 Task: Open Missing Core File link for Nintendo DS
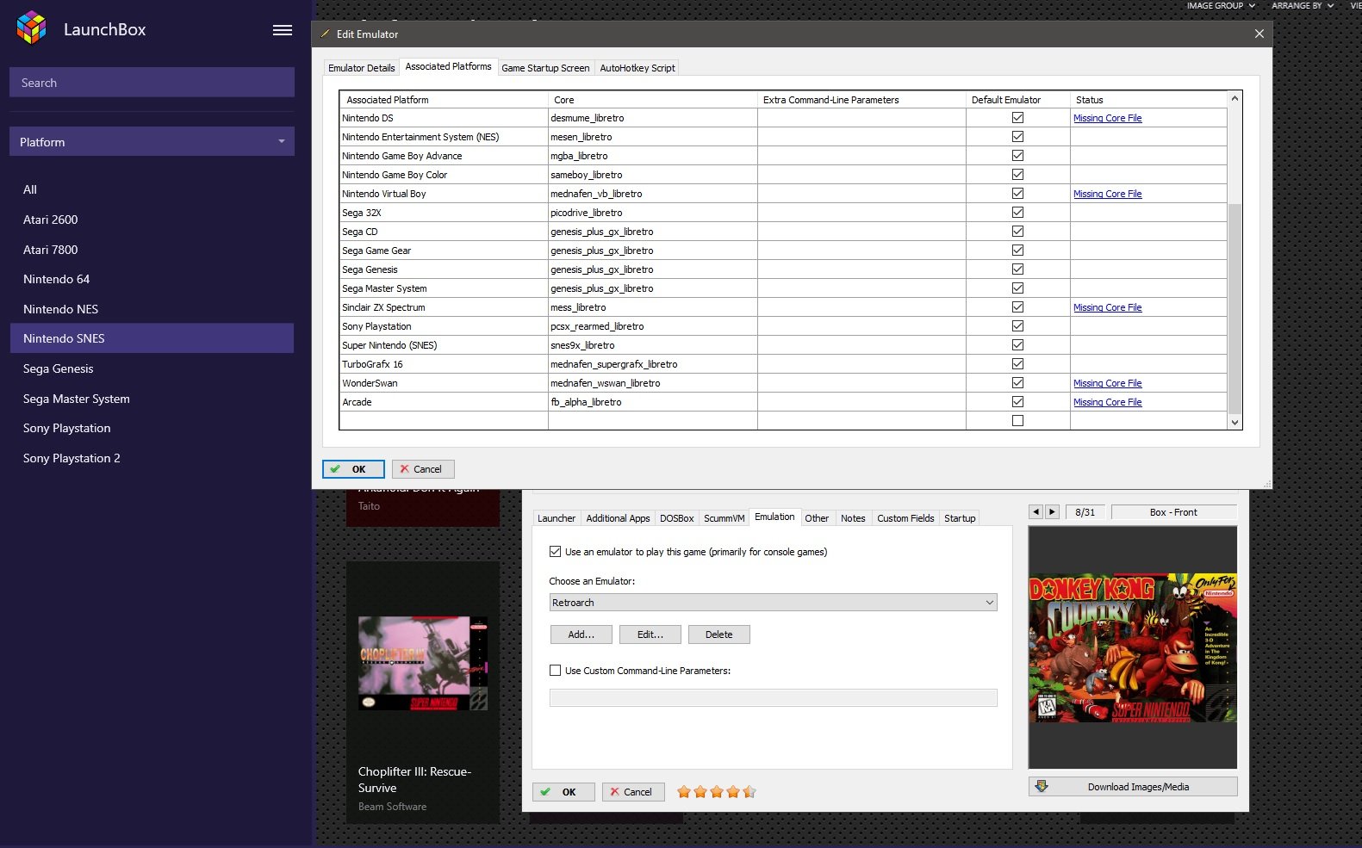(x=1108, y=118)
